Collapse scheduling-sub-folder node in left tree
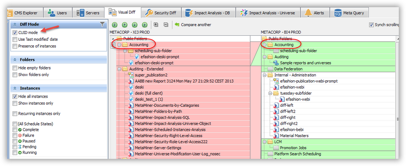The height and width of the screenshot is (166, 406). [125, 51]
